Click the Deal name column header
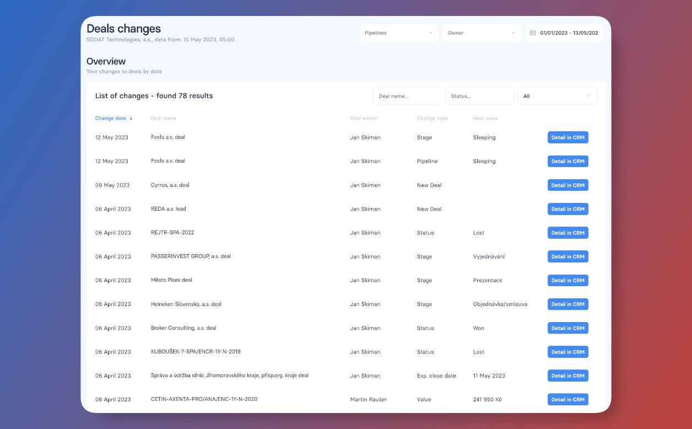Viewport: 692px width, 429px height. (163, 118)
